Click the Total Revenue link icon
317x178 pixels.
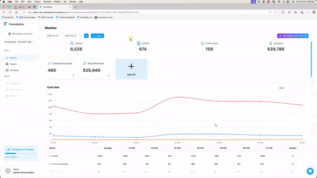[85, 63]
